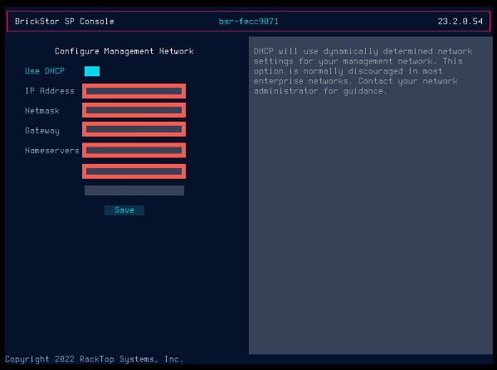Click the Use DHCP label
Image resolution: width=497 pixels, height=370 pixels.
point(45,71)
